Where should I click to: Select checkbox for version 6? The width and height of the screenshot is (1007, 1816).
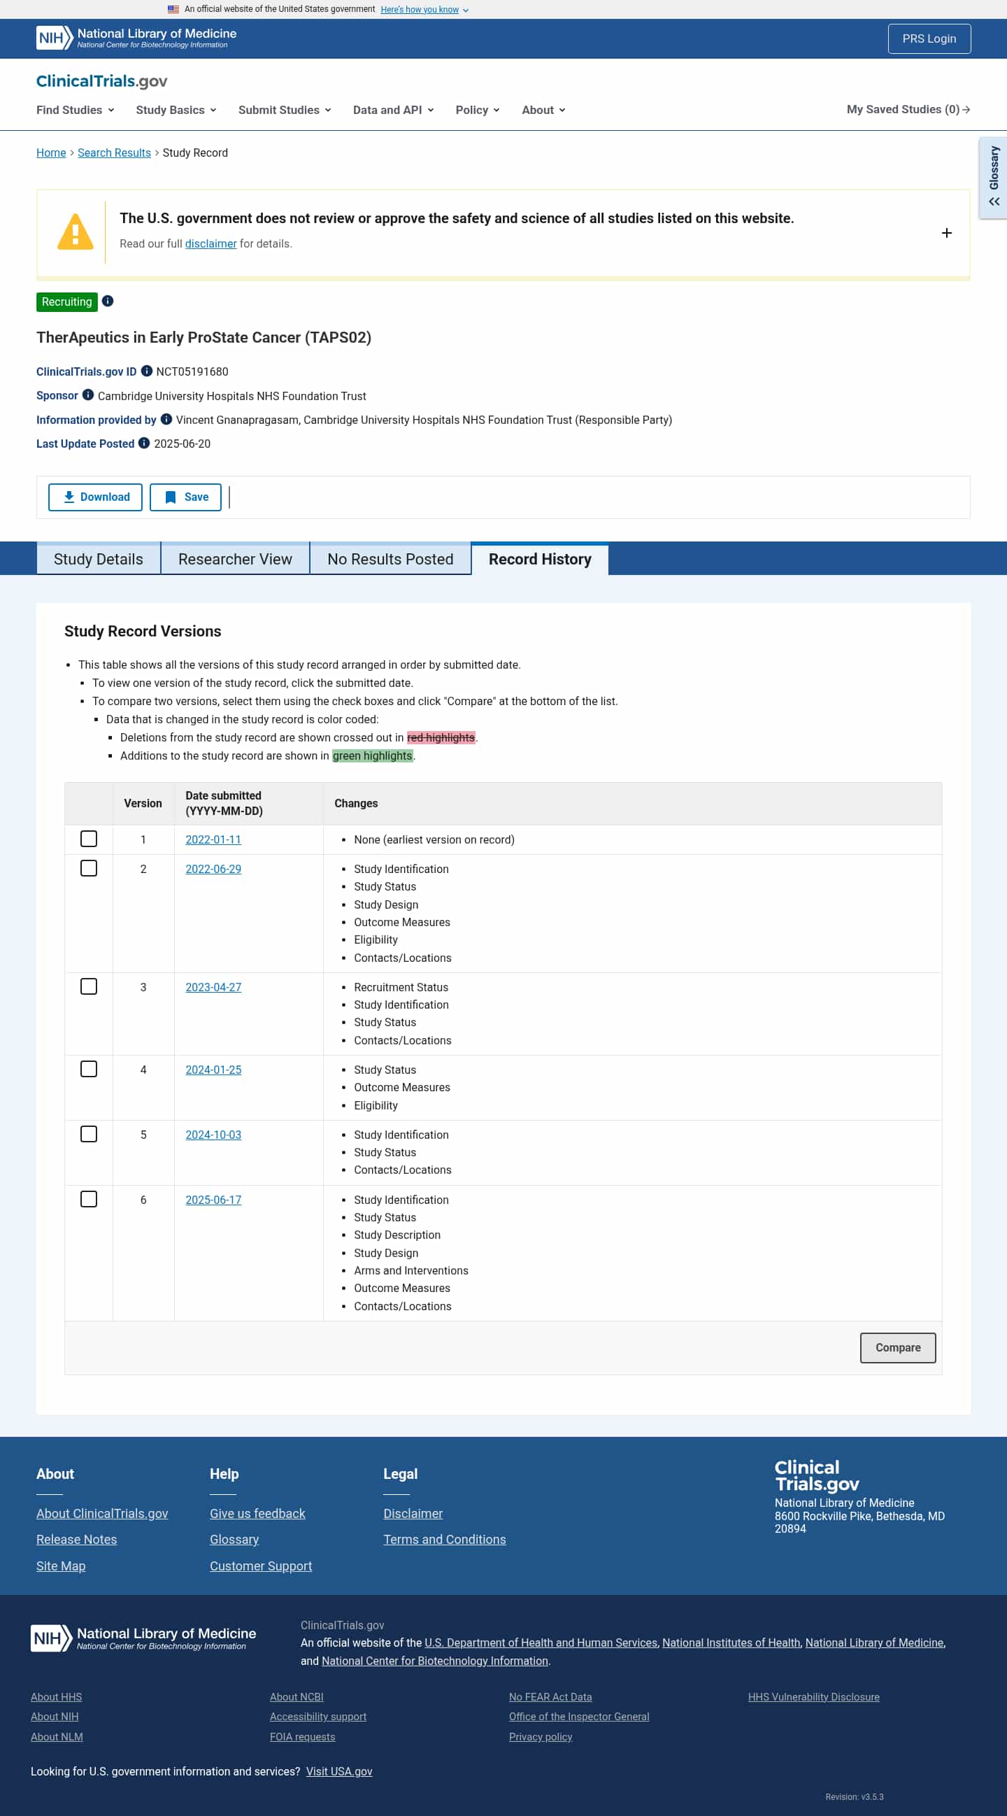tap(89, 1199)
